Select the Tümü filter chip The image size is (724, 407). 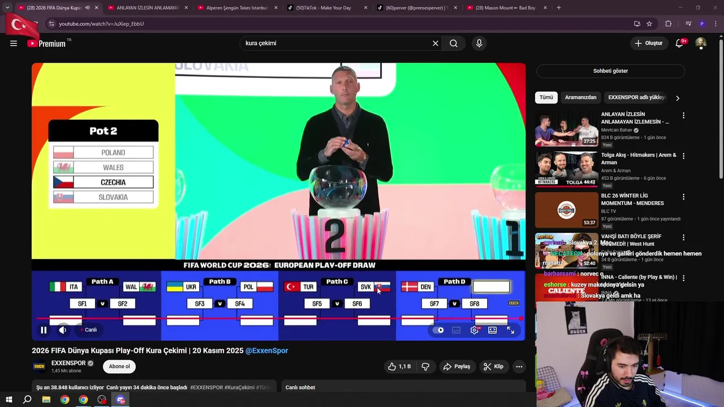click(546, 97)
